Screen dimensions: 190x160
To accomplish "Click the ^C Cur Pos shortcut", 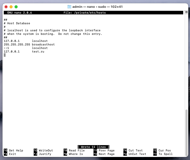I will [162, 150].
